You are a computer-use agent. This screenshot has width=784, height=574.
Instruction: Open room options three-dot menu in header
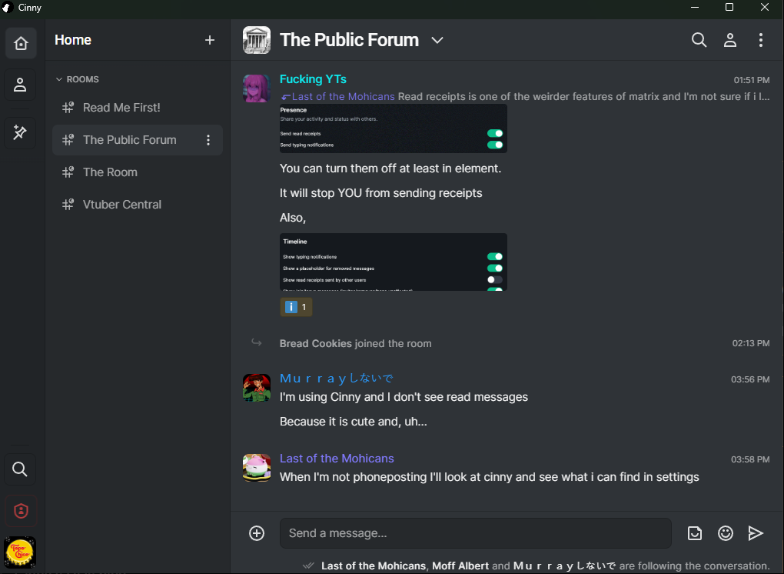coord(760,40)
